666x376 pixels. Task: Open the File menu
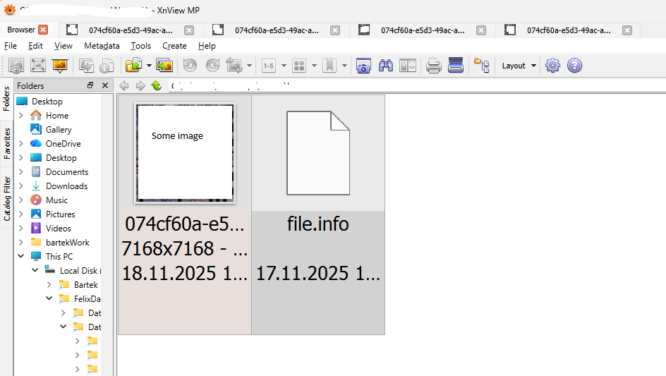[x=10, y=46]
